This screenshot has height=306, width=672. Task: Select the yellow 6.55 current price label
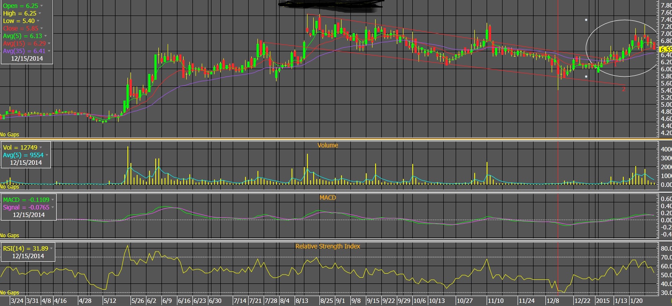tap(665, 50)
